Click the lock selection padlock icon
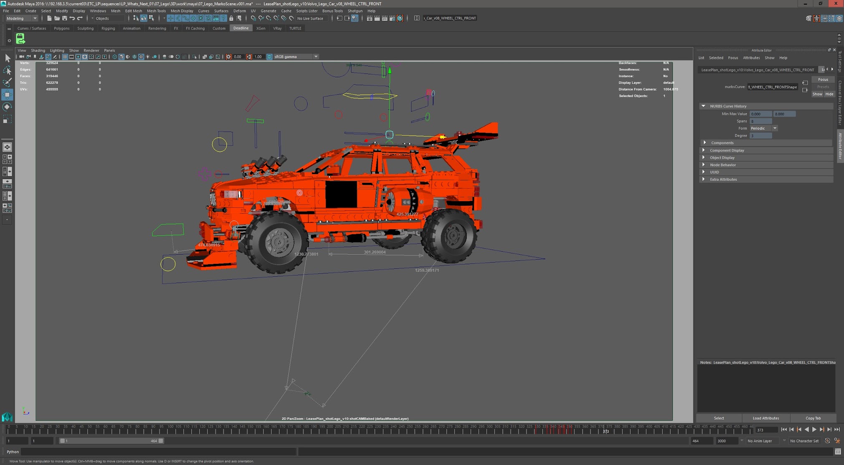This screenshot has height=465, width=844. [x=231, y=18]
